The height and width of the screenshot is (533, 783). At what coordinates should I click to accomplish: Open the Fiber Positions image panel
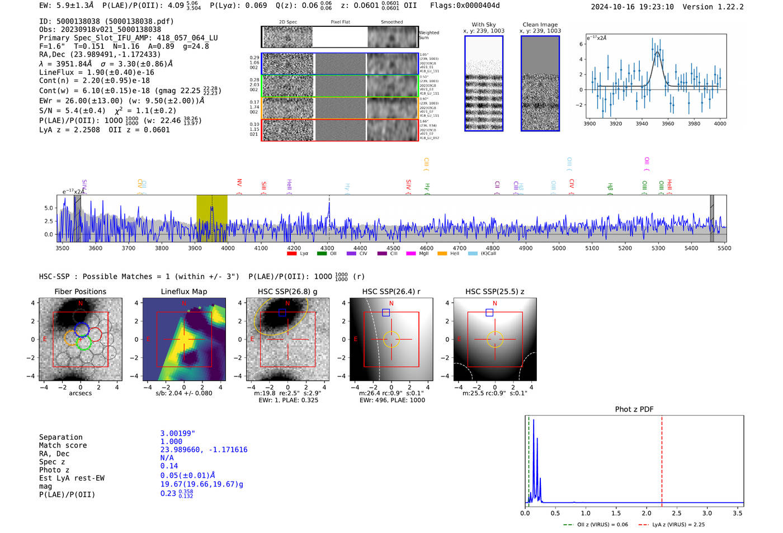pos(81,339)
